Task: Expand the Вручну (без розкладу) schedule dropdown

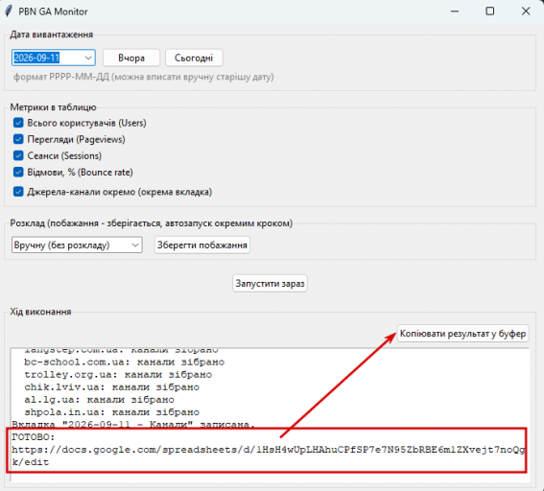Action: [x=135, y=245]
